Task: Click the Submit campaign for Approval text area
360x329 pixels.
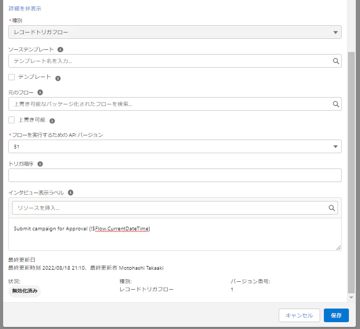Action: click(x=175, y=235)
